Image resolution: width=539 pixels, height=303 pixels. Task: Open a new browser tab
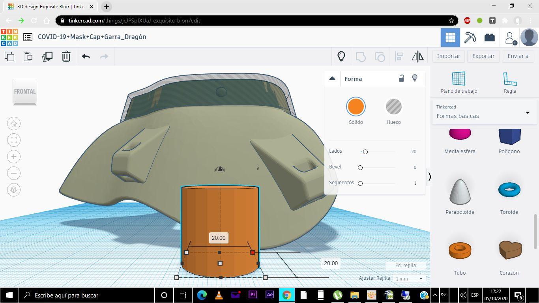click(107, 7)
